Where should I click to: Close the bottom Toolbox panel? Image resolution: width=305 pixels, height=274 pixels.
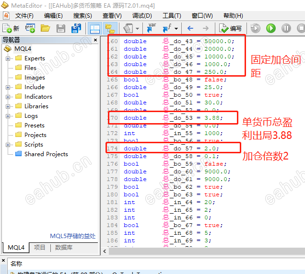(3, 260)
